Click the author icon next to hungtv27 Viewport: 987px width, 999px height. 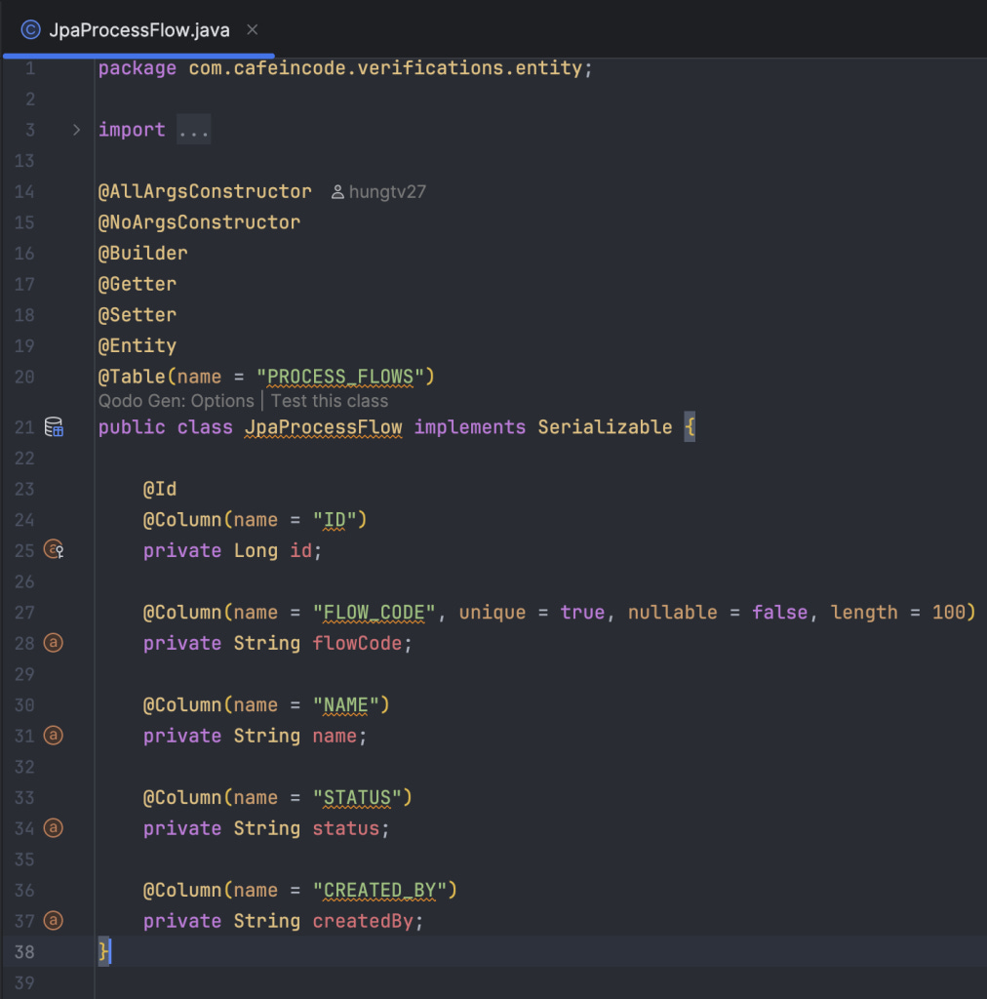tap(337, 192)
